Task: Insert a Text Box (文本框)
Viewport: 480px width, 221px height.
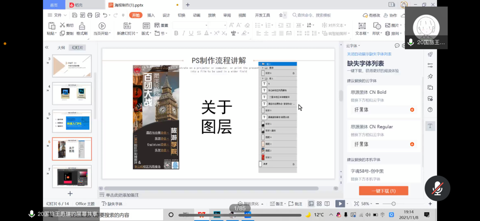Action: (x=362, y=26)
